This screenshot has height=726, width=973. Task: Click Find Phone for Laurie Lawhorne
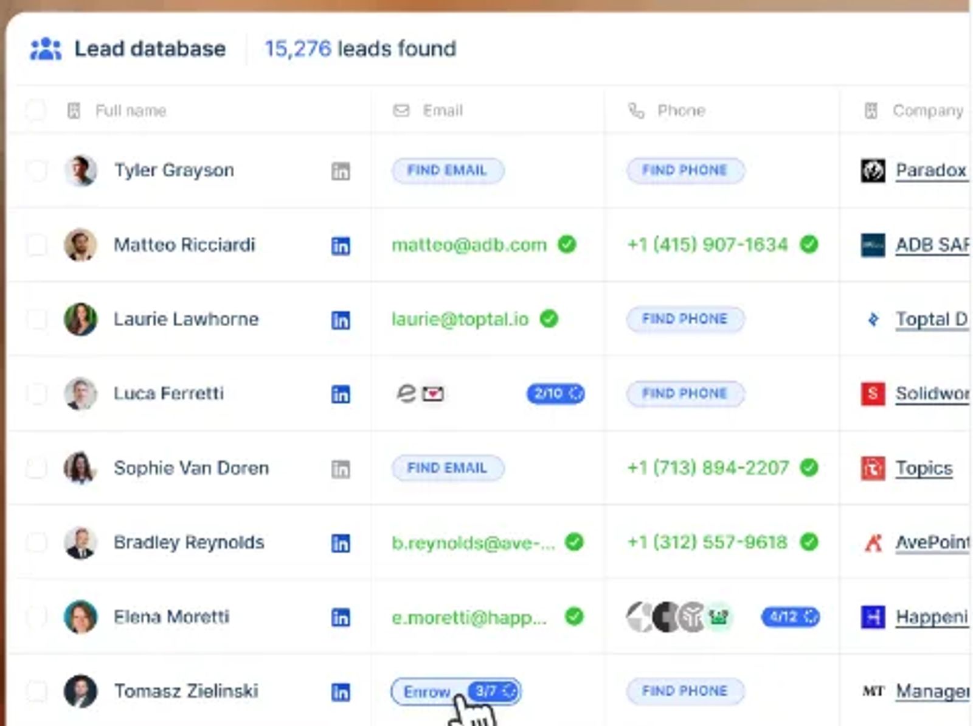pyautogui.click(x=685, y=319)
